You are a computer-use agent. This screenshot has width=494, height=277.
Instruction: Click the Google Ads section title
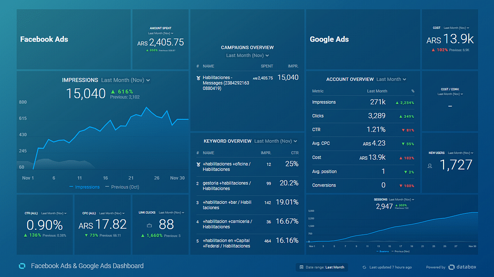[x=329, y=40]
